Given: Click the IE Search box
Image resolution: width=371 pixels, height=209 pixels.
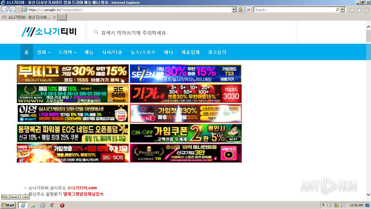Looking at the screenshot, I should 294,10.
